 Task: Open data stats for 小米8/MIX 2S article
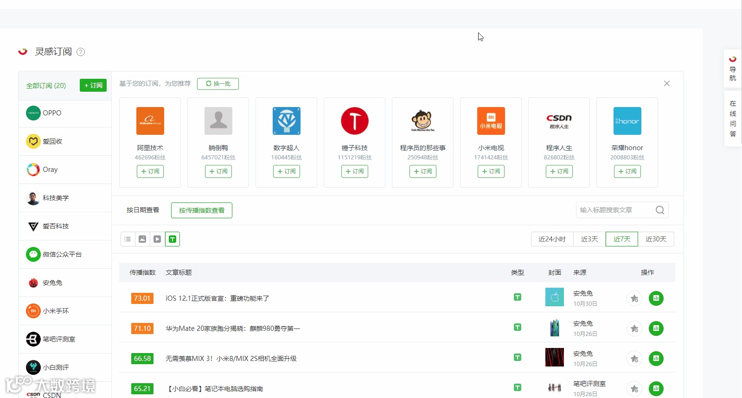pyautogui.click(x=656, y=359)
